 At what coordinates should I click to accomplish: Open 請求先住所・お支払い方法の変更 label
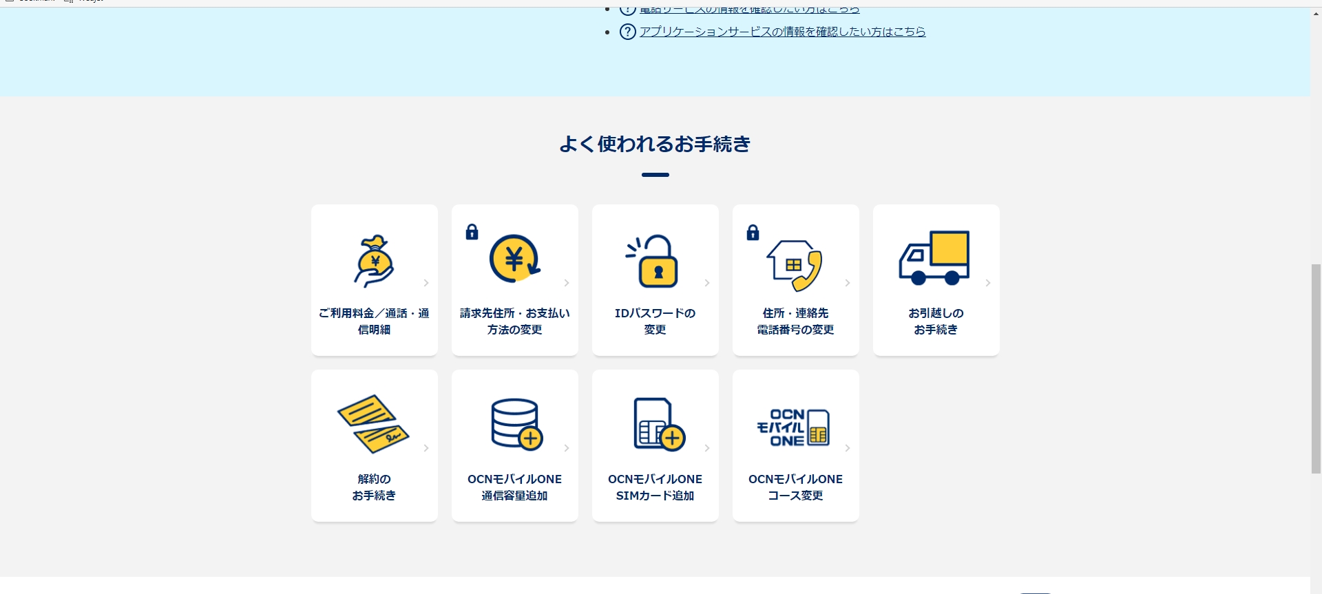514,321
